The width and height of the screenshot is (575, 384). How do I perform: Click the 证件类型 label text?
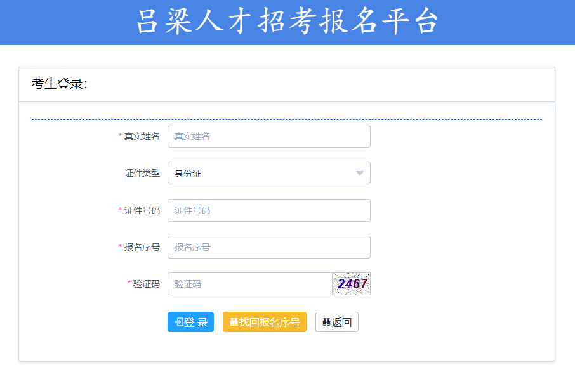click(142, 173)
